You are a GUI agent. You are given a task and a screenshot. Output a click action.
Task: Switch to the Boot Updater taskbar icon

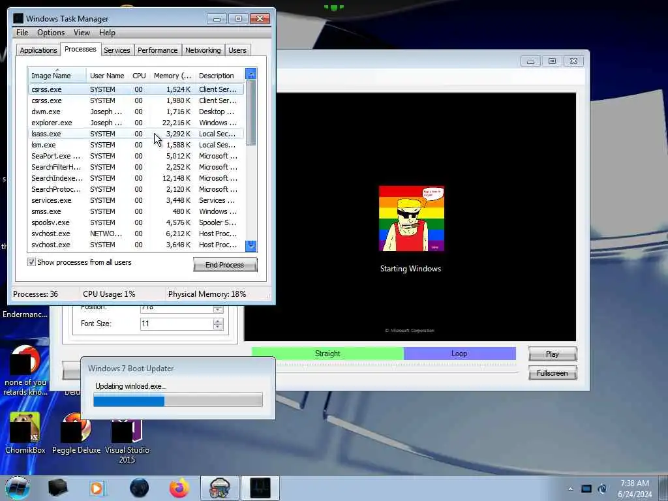[220, 488]
